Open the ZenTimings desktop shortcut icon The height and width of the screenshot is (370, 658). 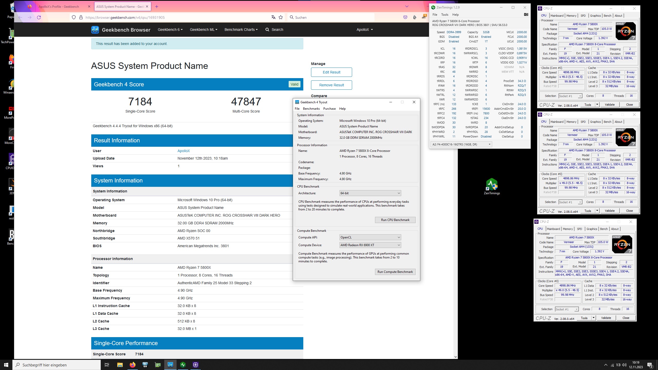[492, 186]
